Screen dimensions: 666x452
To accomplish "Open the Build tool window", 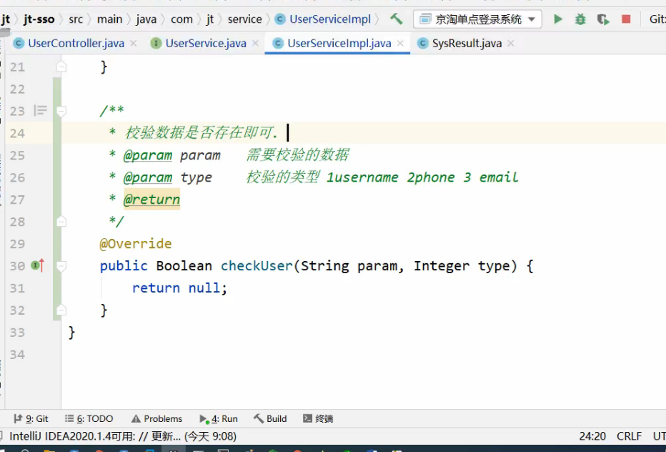I will 270,419.
